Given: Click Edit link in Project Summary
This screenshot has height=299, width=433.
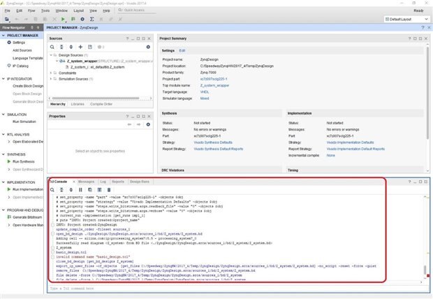Looking at the screenshot, I should (x=182, y=50).
